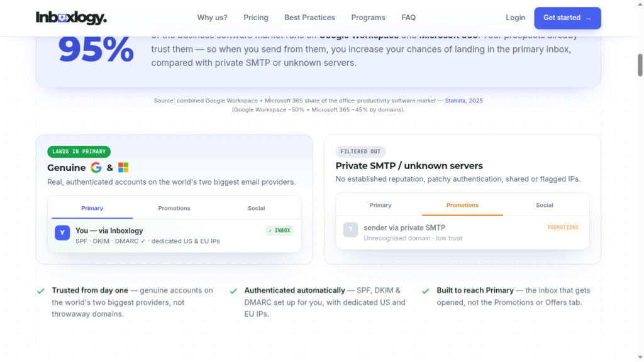Go to the Pricing page
644x362 pixels.
click(x=256, y=18)
